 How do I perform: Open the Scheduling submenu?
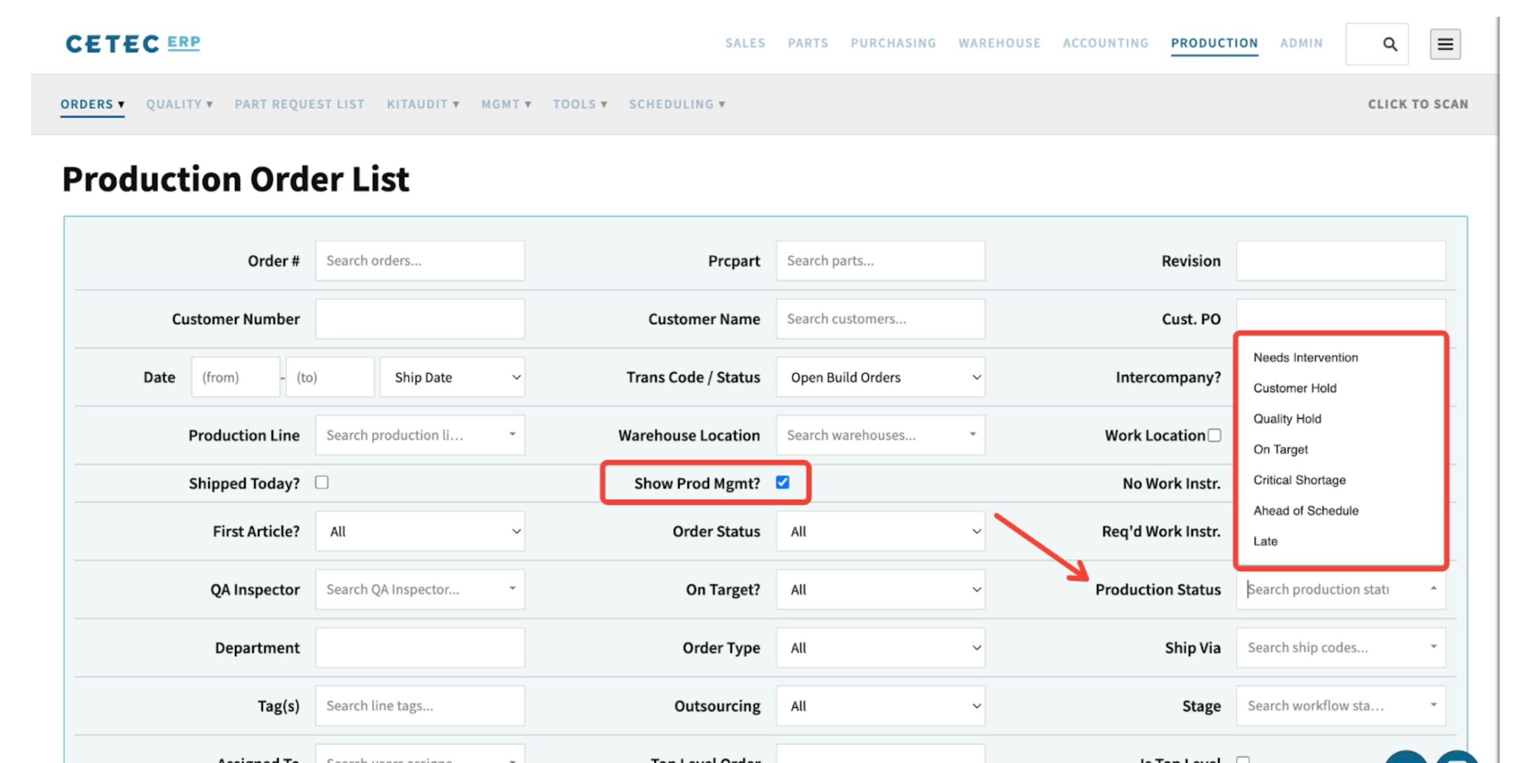(x=676, y=104)
